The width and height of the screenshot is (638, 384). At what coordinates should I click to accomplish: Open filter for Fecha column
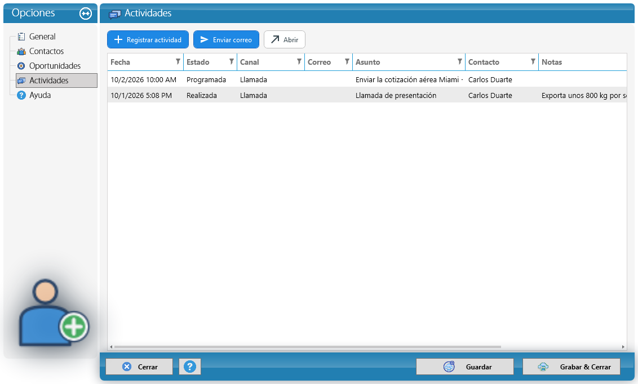[178, 62]
